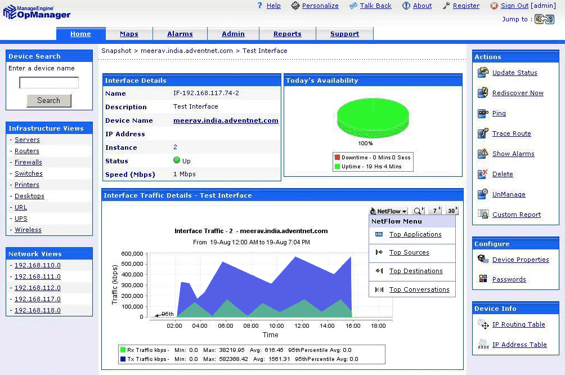
Task: Click the Sign Out icon
Action: coord(494,6)
